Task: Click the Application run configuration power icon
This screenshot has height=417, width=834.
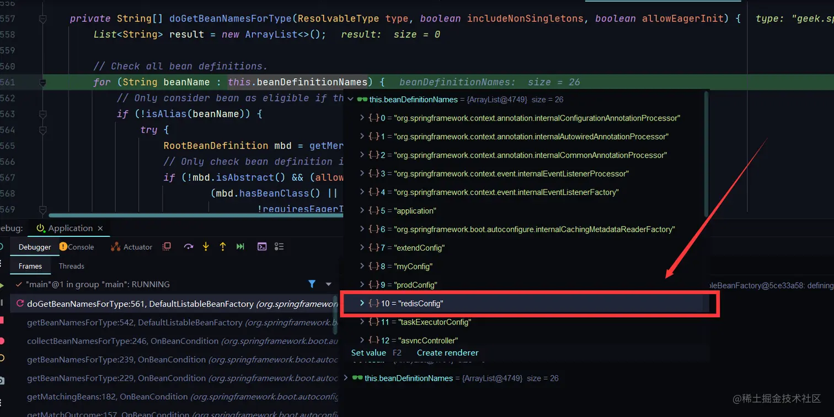Action: tap(41, 228)
